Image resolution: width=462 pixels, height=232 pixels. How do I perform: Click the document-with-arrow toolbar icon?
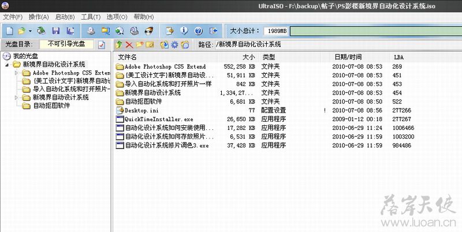point(170,31)
